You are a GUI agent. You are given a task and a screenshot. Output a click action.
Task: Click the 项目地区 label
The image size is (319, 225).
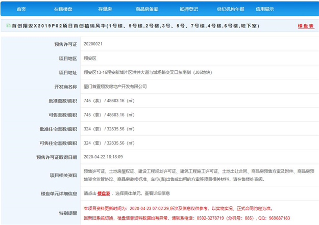(x=68, y=59)
